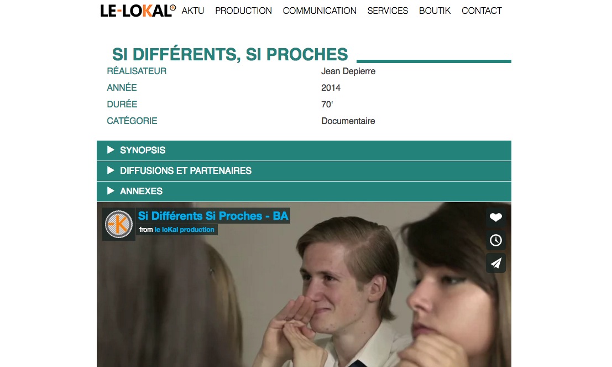Screen dimensions: 612x367
Task: Click the Vimeo like heart icon
Action: [496, 218]
